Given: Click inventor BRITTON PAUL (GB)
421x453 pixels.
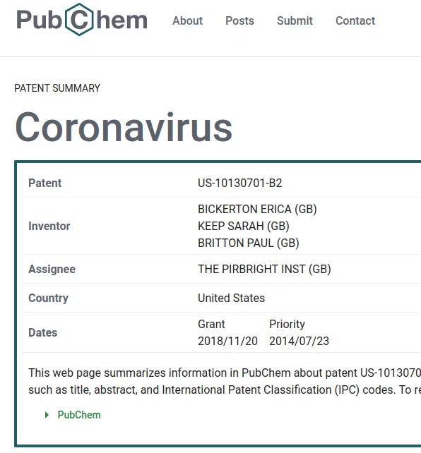Looking at the screenshot, I should (x=248, y=243).
